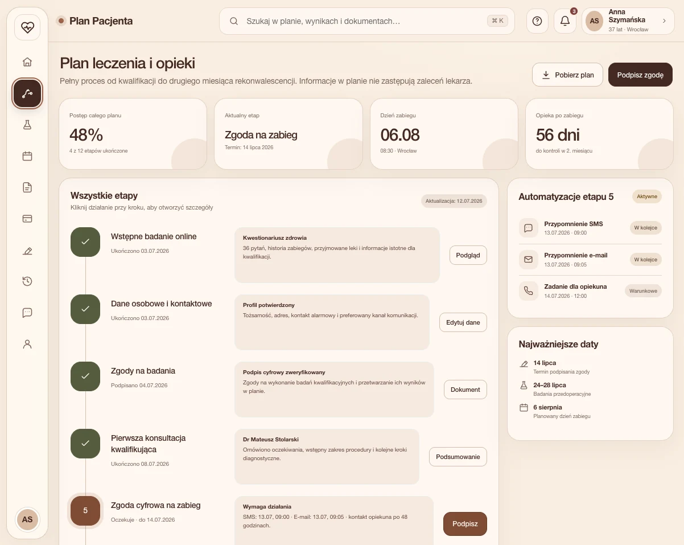The width and height of the screenshot is (684, 545).
Task: Open the Kwestionariusz zdrowia detail card
Action: click(x=337, y=255)
